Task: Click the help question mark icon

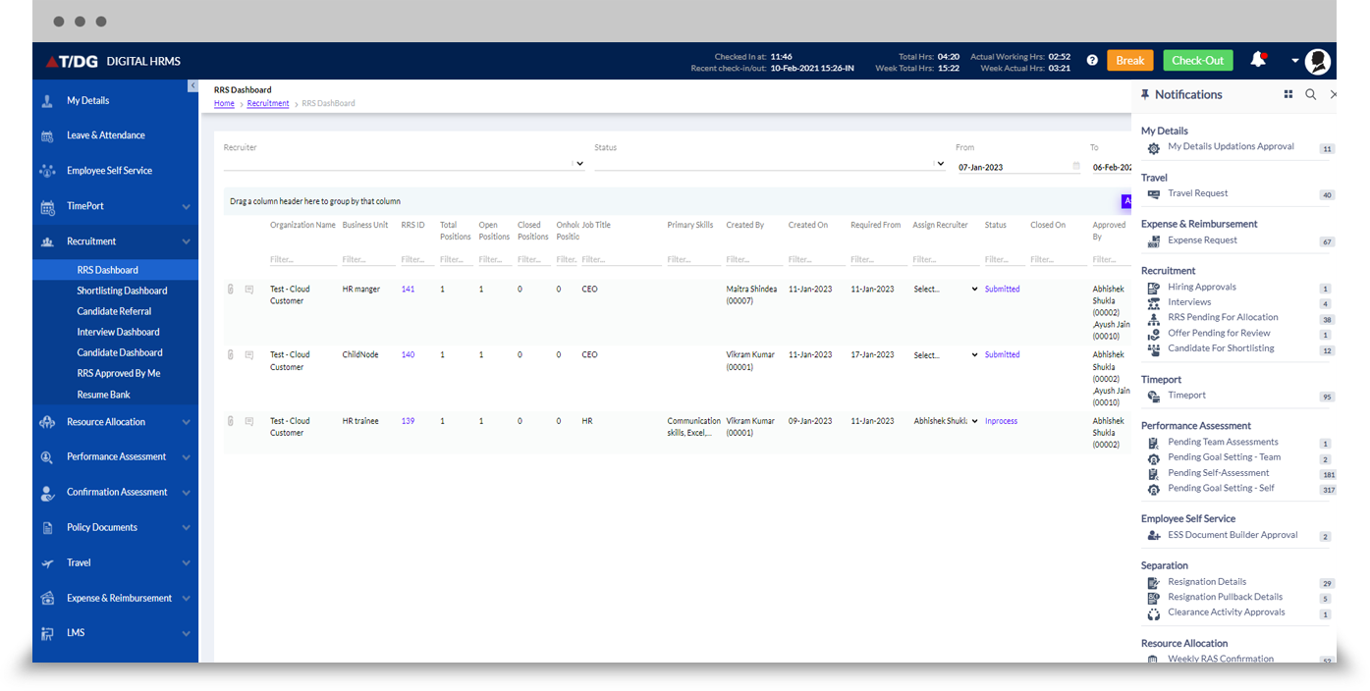Action: (x=1091, y=60)
